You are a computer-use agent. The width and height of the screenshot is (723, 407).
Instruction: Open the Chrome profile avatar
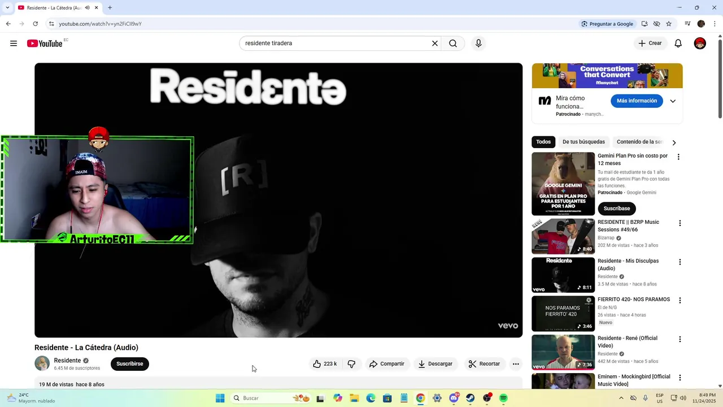[701, 24]
